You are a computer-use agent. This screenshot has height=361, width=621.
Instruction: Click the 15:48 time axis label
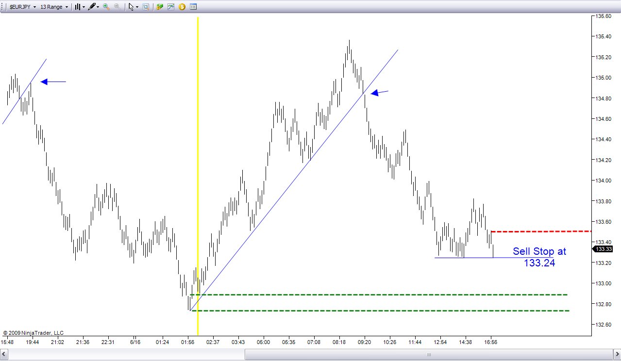point(7,342)
